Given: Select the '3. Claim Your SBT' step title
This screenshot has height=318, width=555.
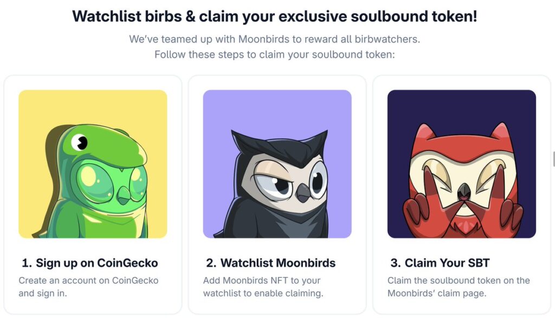Looking at the screenshot, I should point(440,263).
